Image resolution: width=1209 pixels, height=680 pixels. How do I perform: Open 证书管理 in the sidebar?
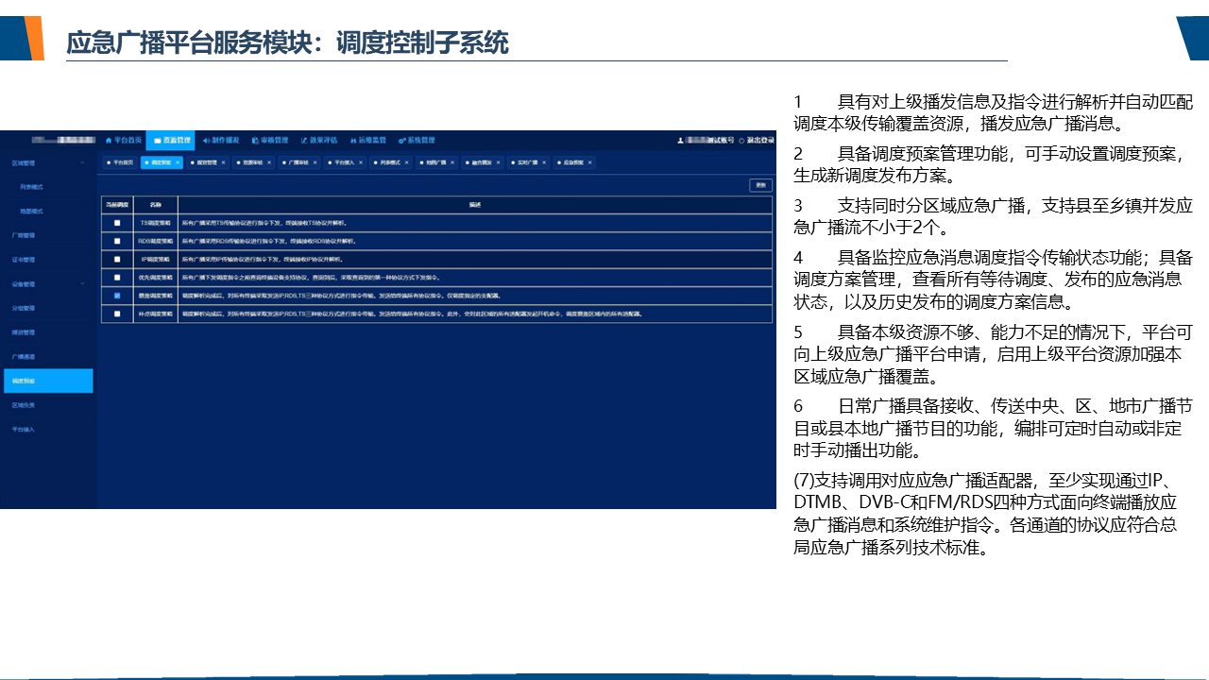click(x=24, y=260)
